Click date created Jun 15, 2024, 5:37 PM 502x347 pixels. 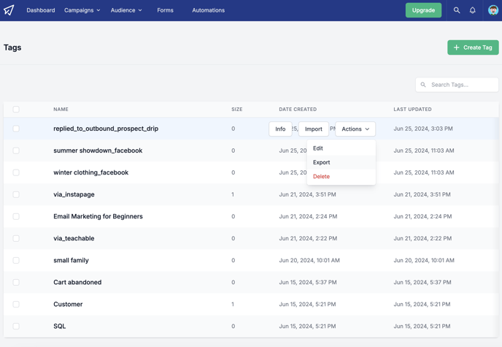click(x=308, y=282)
